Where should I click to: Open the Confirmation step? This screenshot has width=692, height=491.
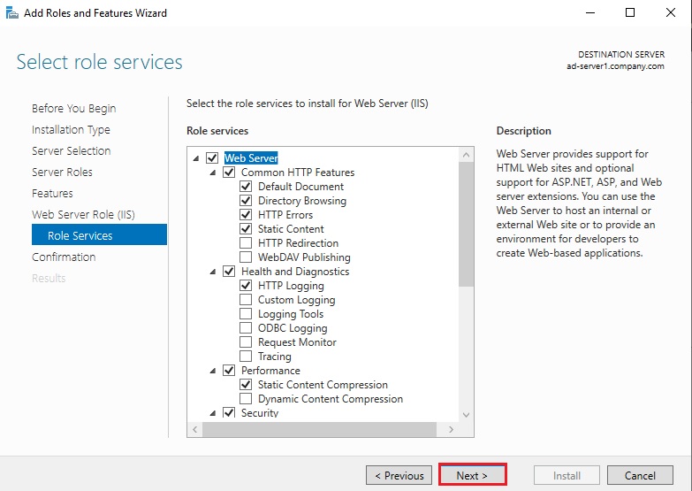coord(64,257)
